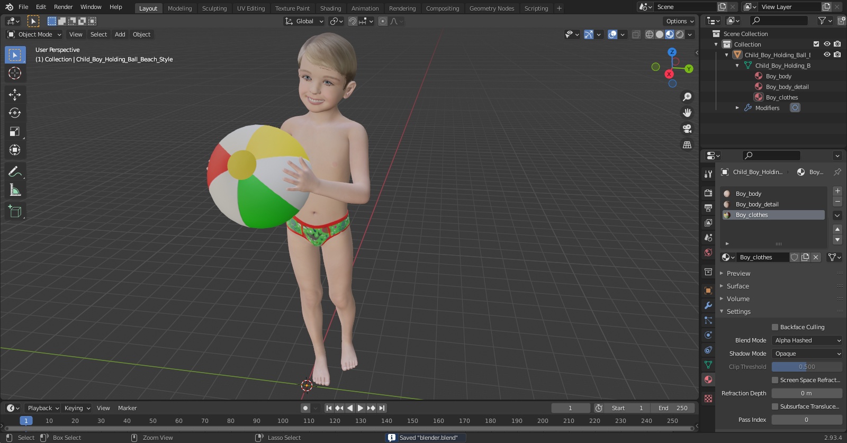
Task: Open the World properties tab
Action: click(x=708, y=252)
